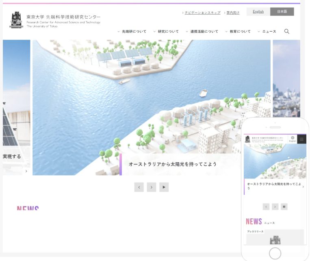Tap the phone carousel's previous arrow button
Screen dimensions: 310x261
click(266, 207)
